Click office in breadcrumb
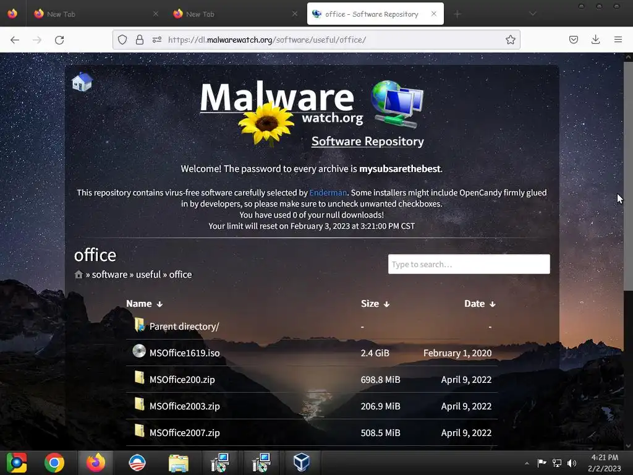 point(181,275)
